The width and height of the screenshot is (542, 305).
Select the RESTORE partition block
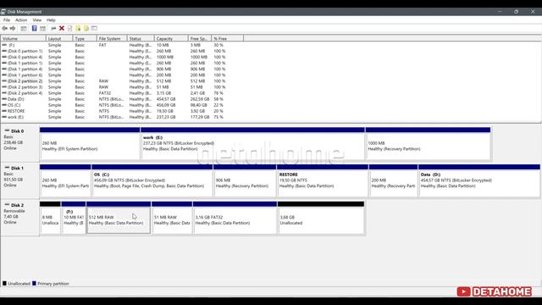(323, 180)
